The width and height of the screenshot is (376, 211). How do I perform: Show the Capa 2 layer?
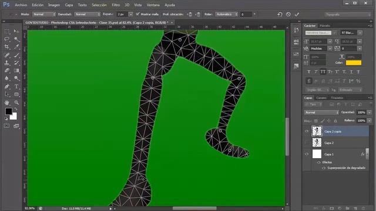point(307,142)
